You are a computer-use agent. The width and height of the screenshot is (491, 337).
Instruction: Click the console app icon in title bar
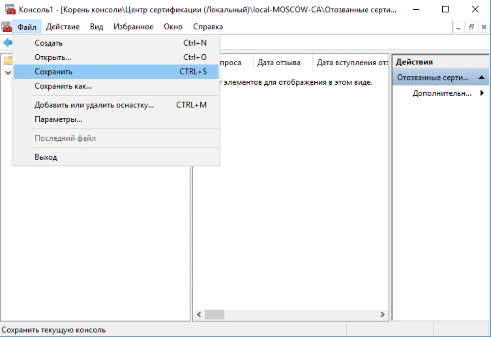(x=10, y=9)
